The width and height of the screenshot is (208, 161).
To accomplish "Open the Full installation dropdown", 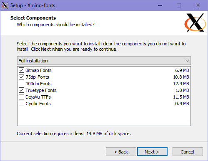I will pyautogui.click(x=104, y=61).
